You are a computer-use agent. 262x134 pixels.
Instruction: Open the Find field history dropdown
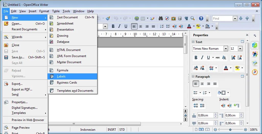pos(235,19)
